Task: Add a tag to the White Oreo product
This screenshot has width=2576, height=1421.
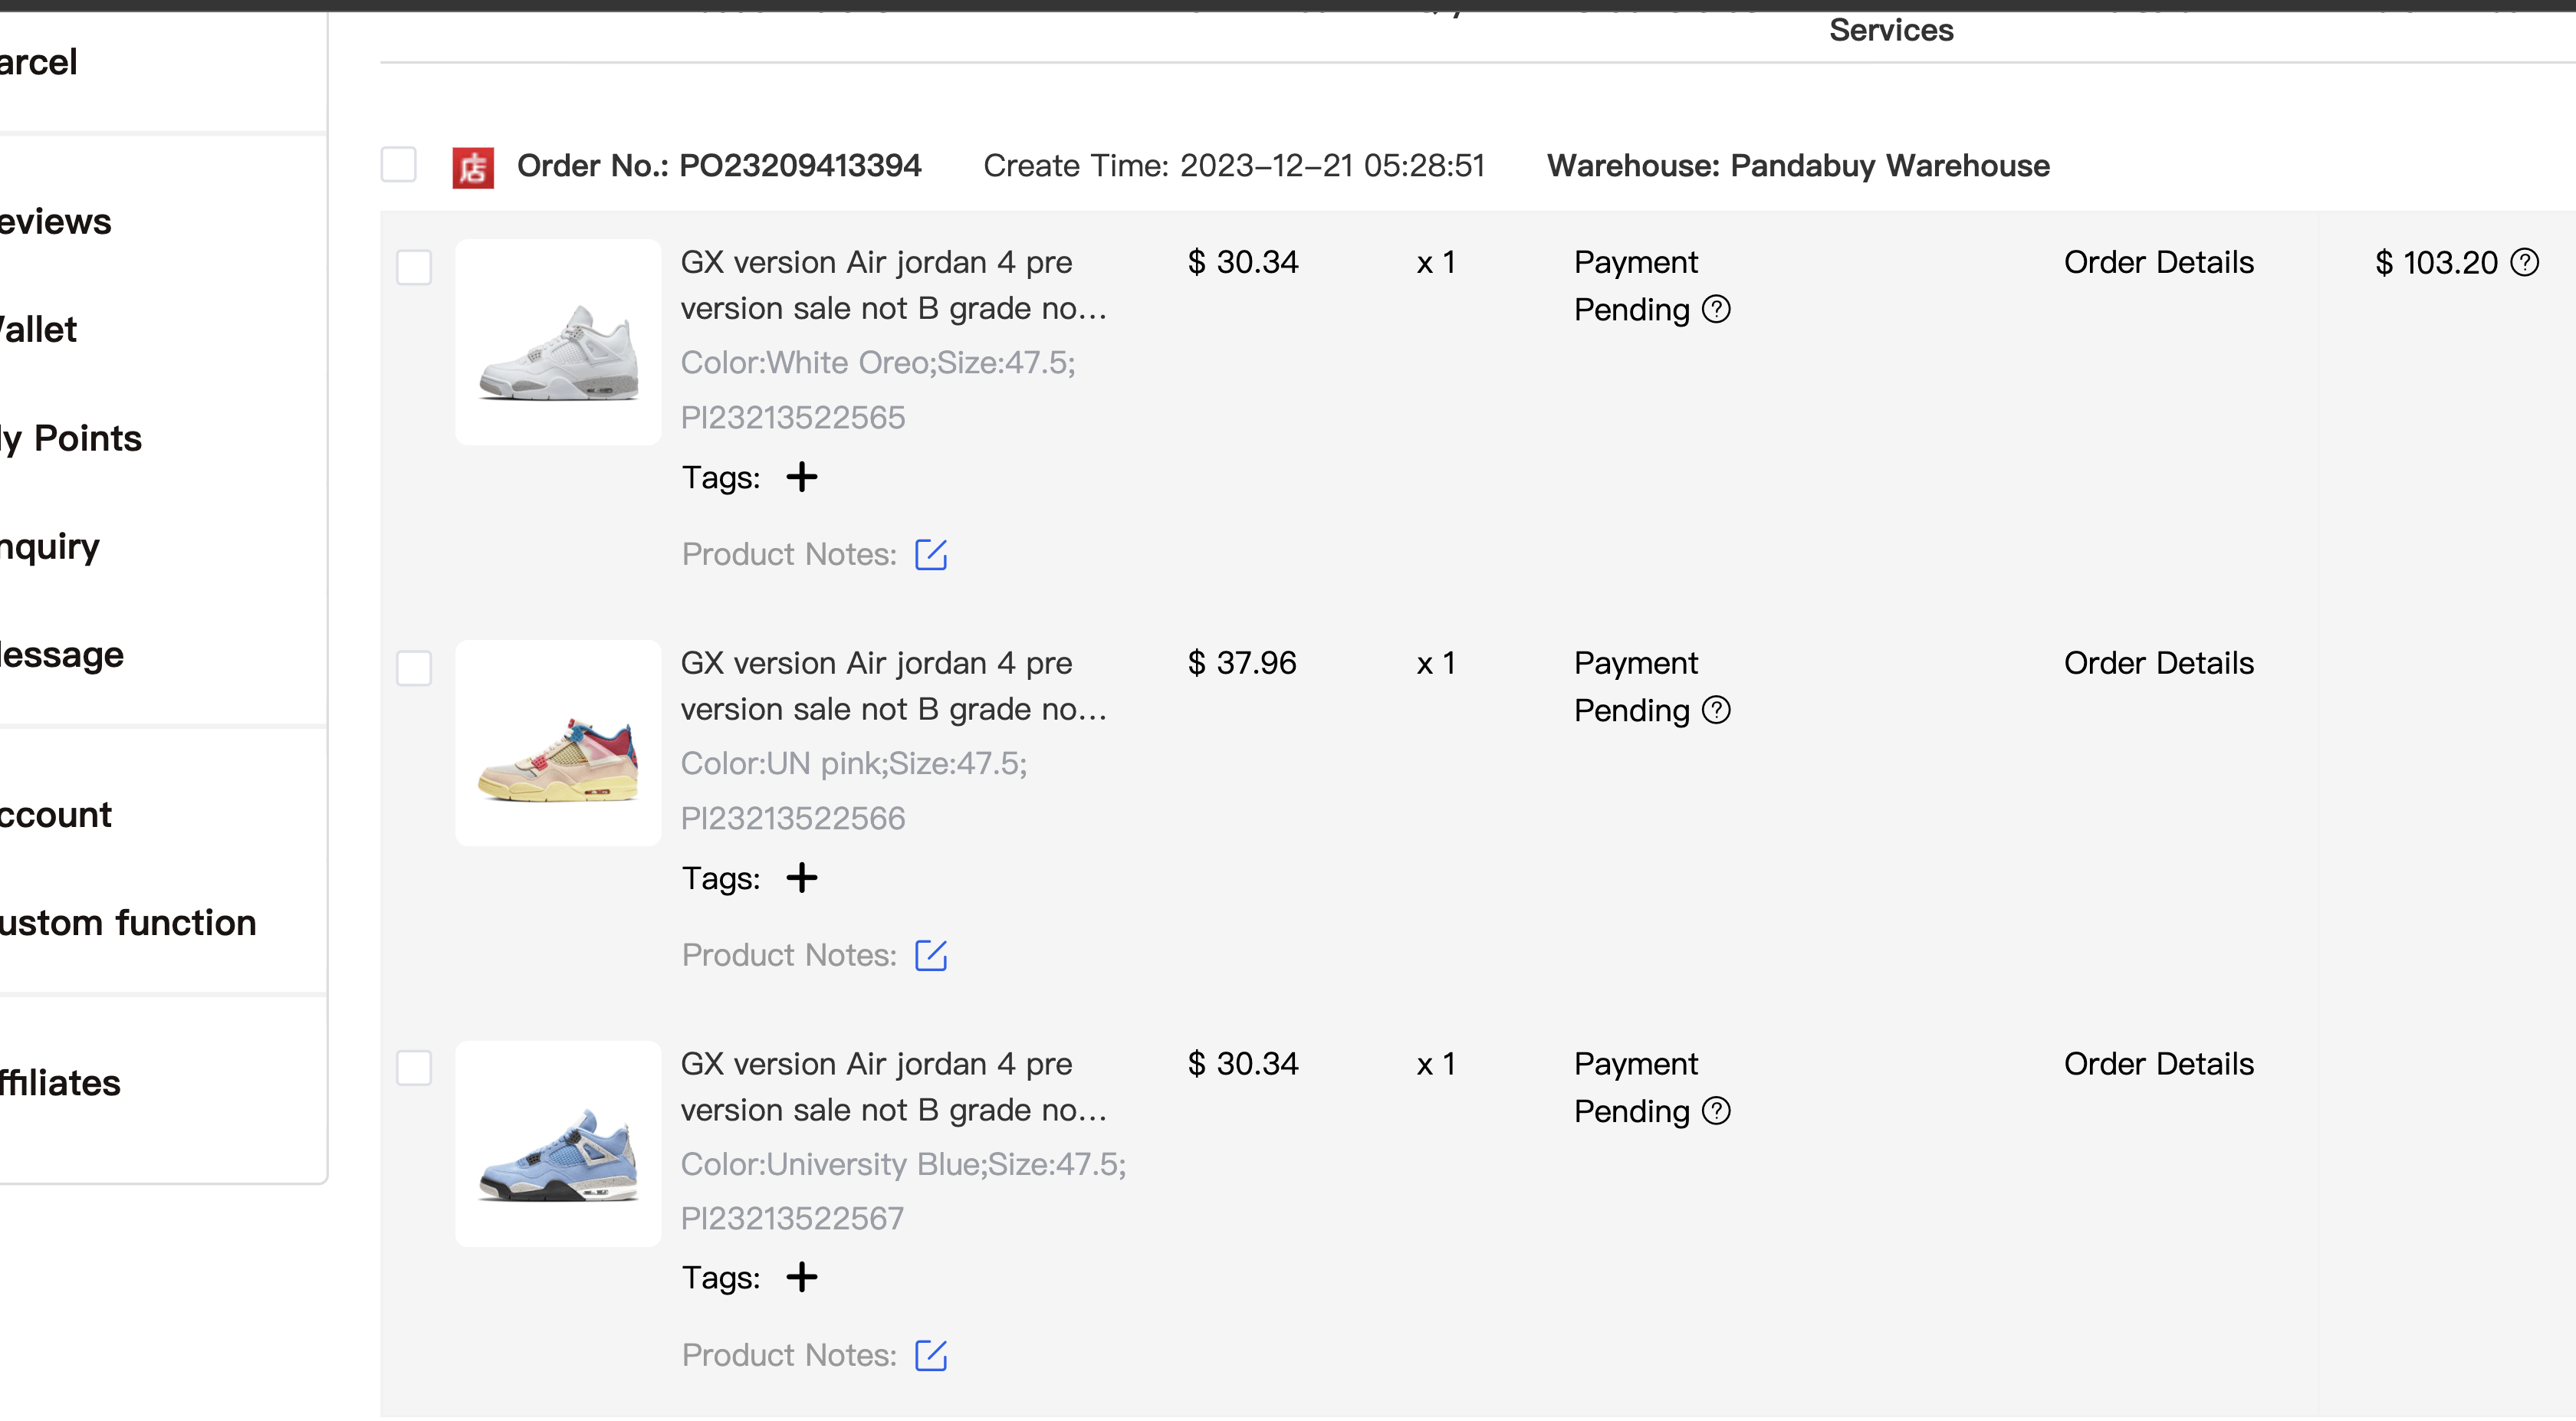Action: tap(801, 477)
